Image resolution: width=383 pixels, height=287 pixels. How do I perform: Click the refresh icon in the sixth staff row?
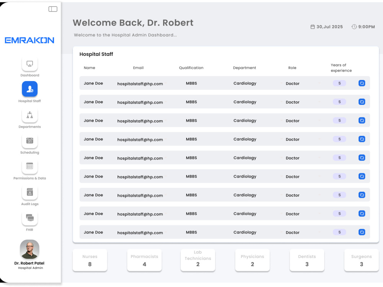click(x=362, y=176)
